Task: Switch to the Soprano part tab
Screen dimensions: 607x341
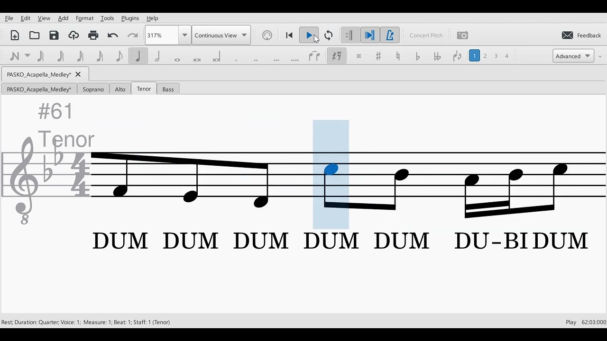Action: click(x=93, y=89)
